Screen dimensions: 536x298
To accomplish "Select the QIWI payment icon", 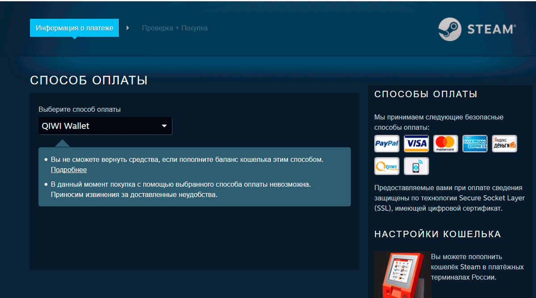I will click(386, 166).
